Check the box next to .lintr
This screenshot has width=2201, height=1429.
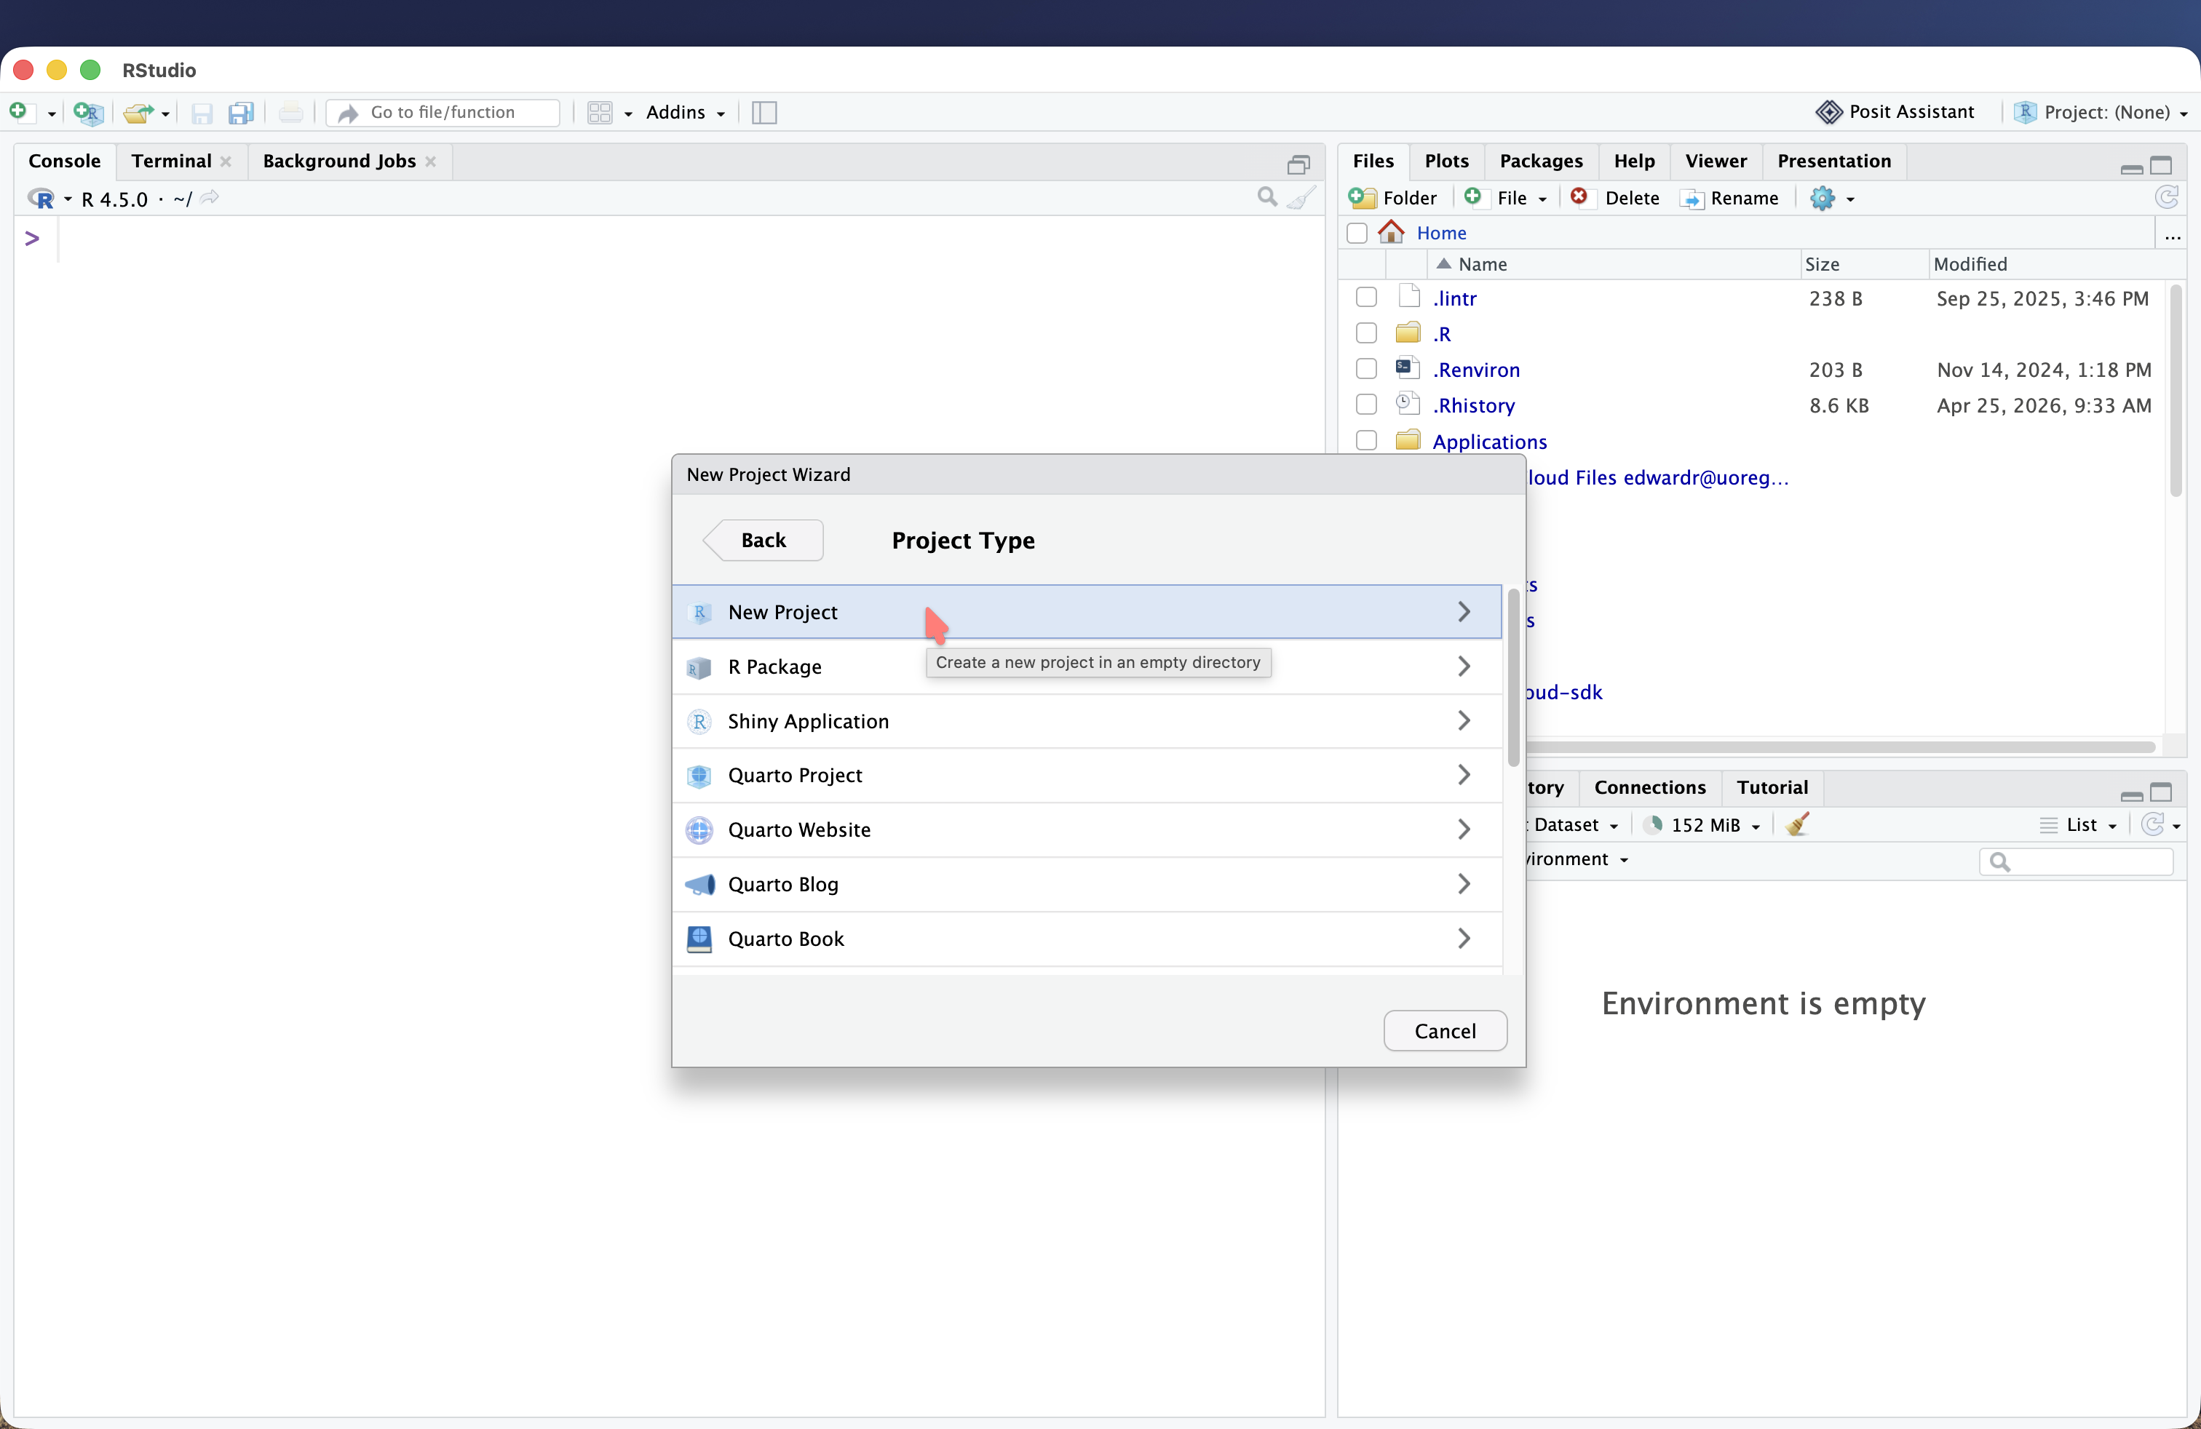pyautogui.click(x=1366, y=298)
